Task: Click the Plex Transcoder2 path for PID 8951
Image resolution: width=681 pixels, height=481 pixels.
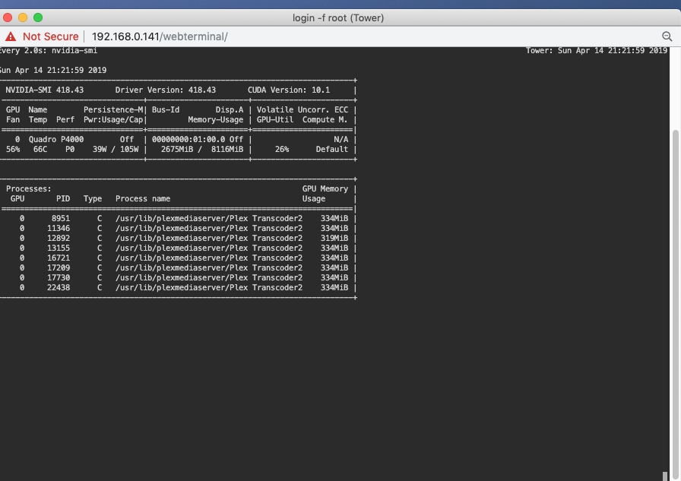Action: tap(209, 218)
